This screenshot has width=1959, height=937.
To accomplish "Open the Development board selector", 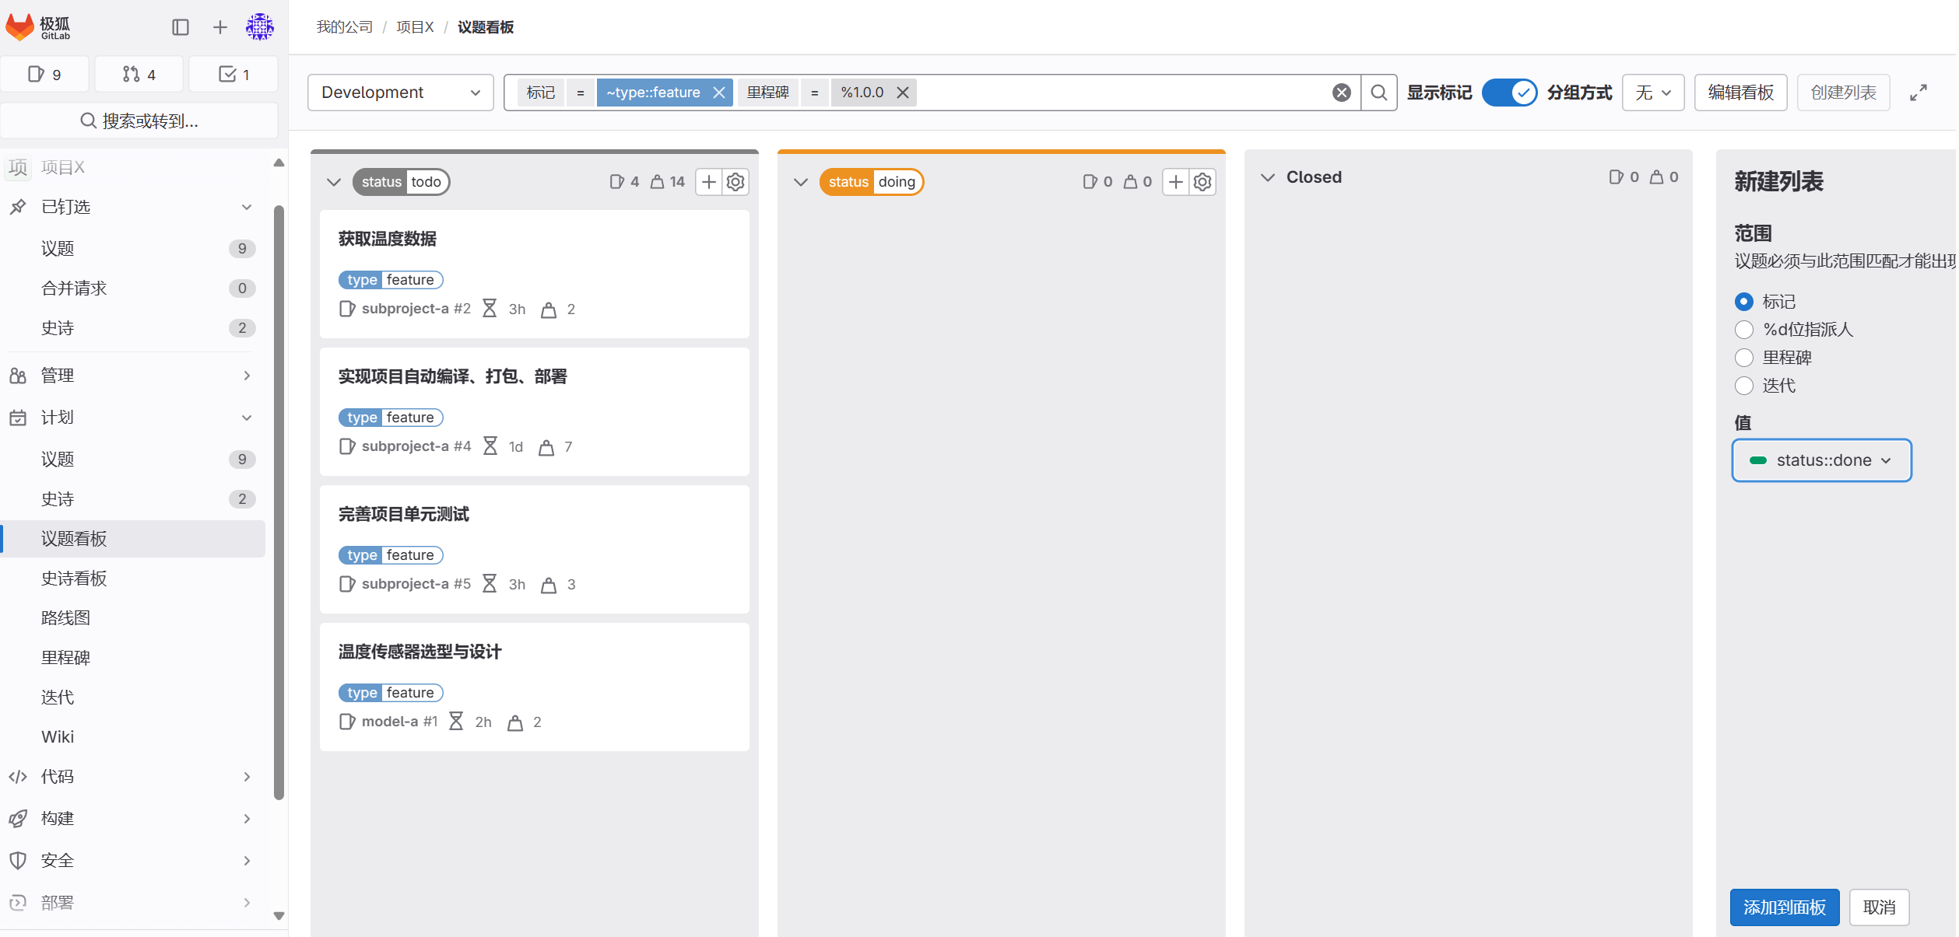I will click(399, 92).
